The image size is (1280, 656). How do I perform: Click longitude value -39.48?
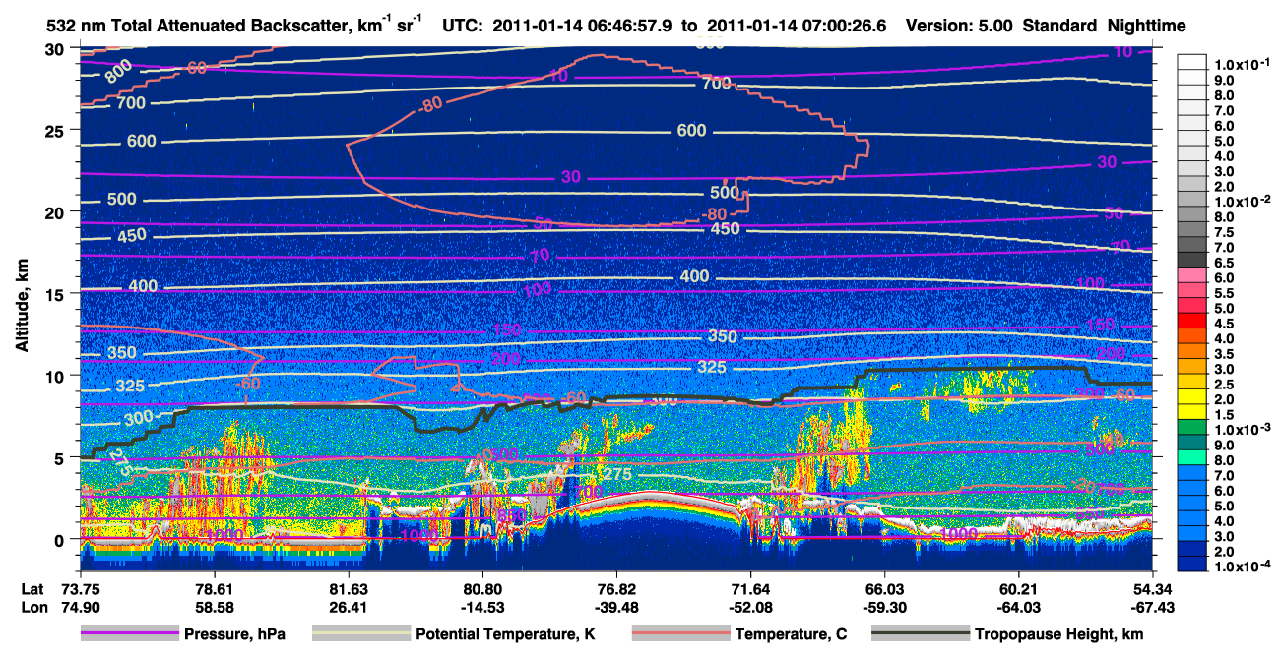615,607
